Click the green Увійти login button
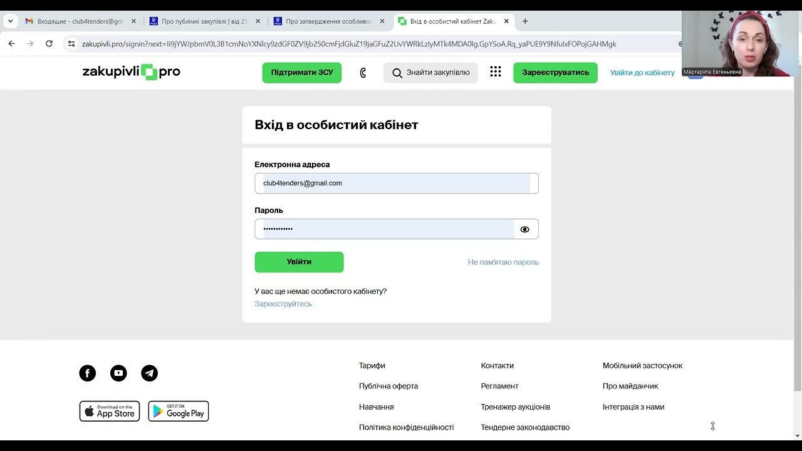This screenshot has height=451, width=802. (x=299, y=262)
